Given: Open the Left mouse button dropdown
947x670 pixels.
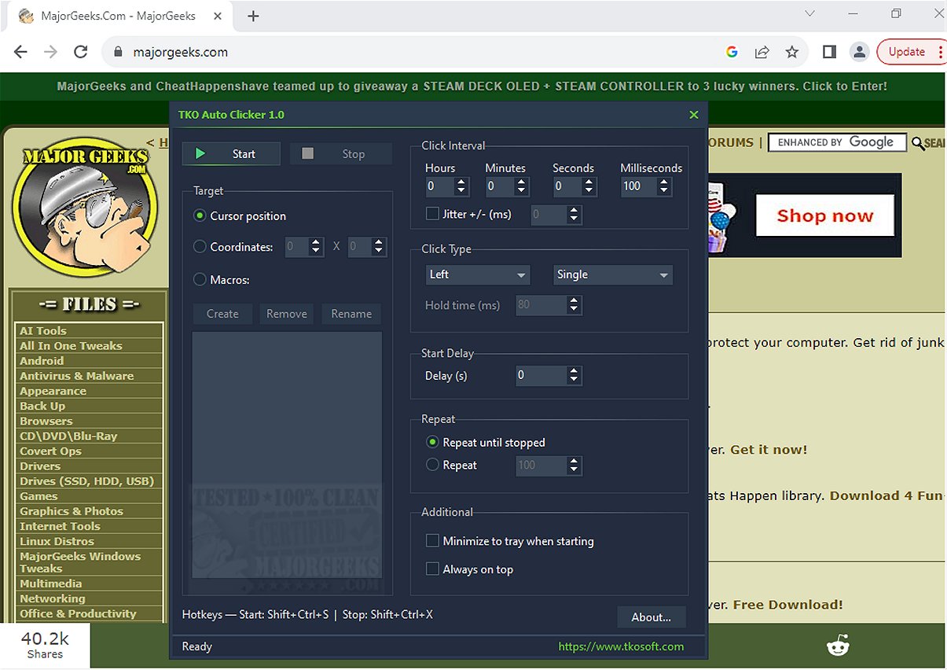Looking at the screenshot, I should click(478, 274).
